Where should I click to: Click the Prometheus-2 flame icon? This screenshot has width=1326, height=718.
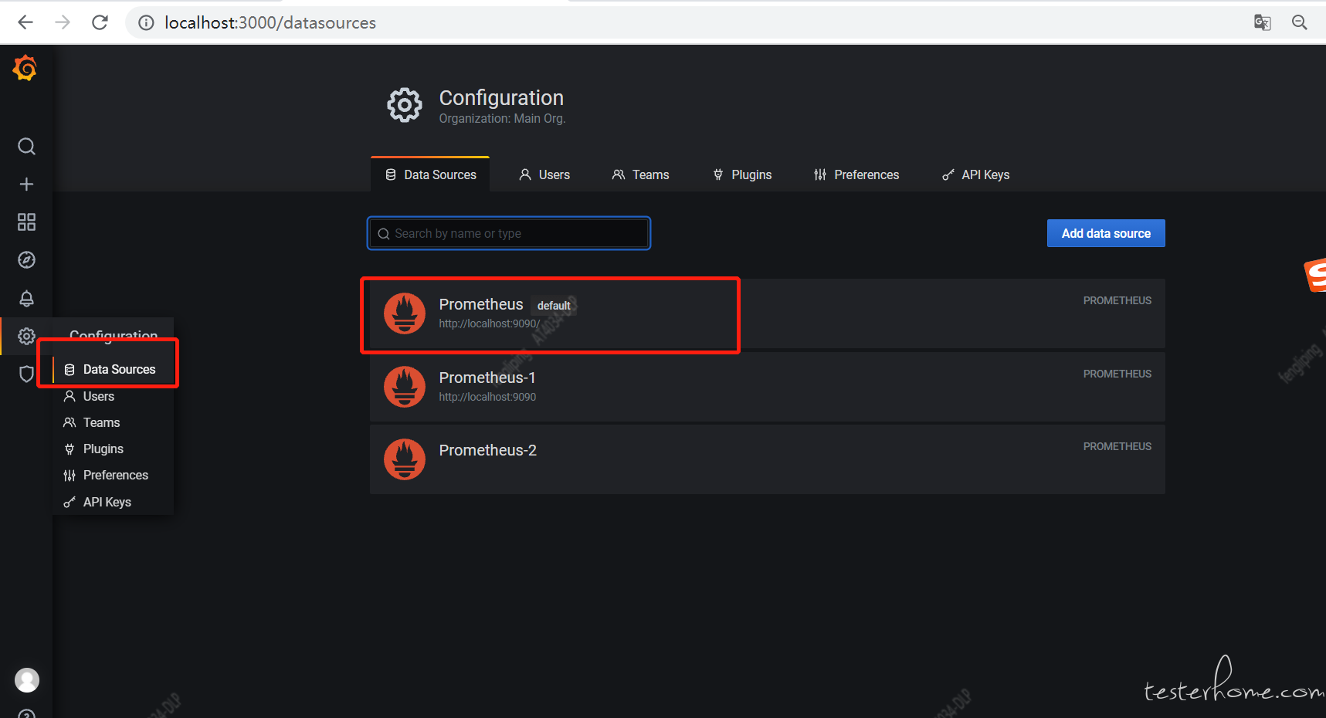[405, 459]
